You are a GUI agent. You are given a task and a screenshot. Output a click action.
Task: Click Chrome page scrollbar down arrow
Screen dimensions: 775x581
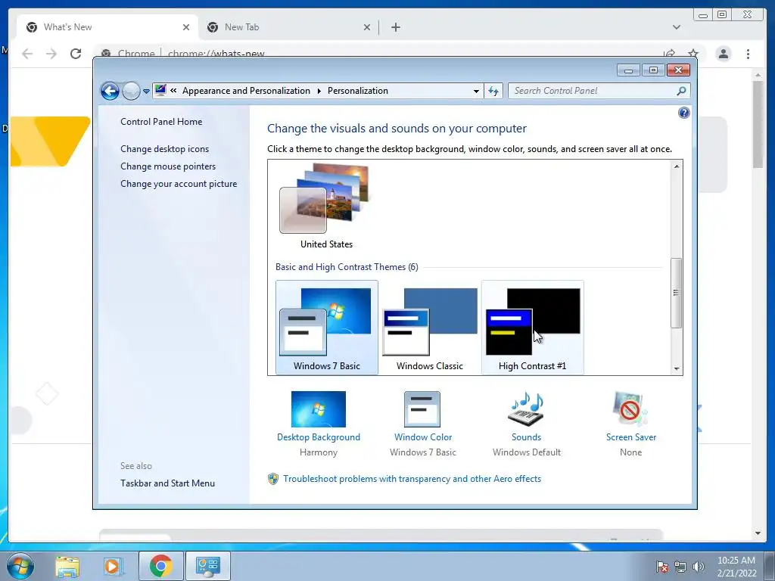coord(758,533)
